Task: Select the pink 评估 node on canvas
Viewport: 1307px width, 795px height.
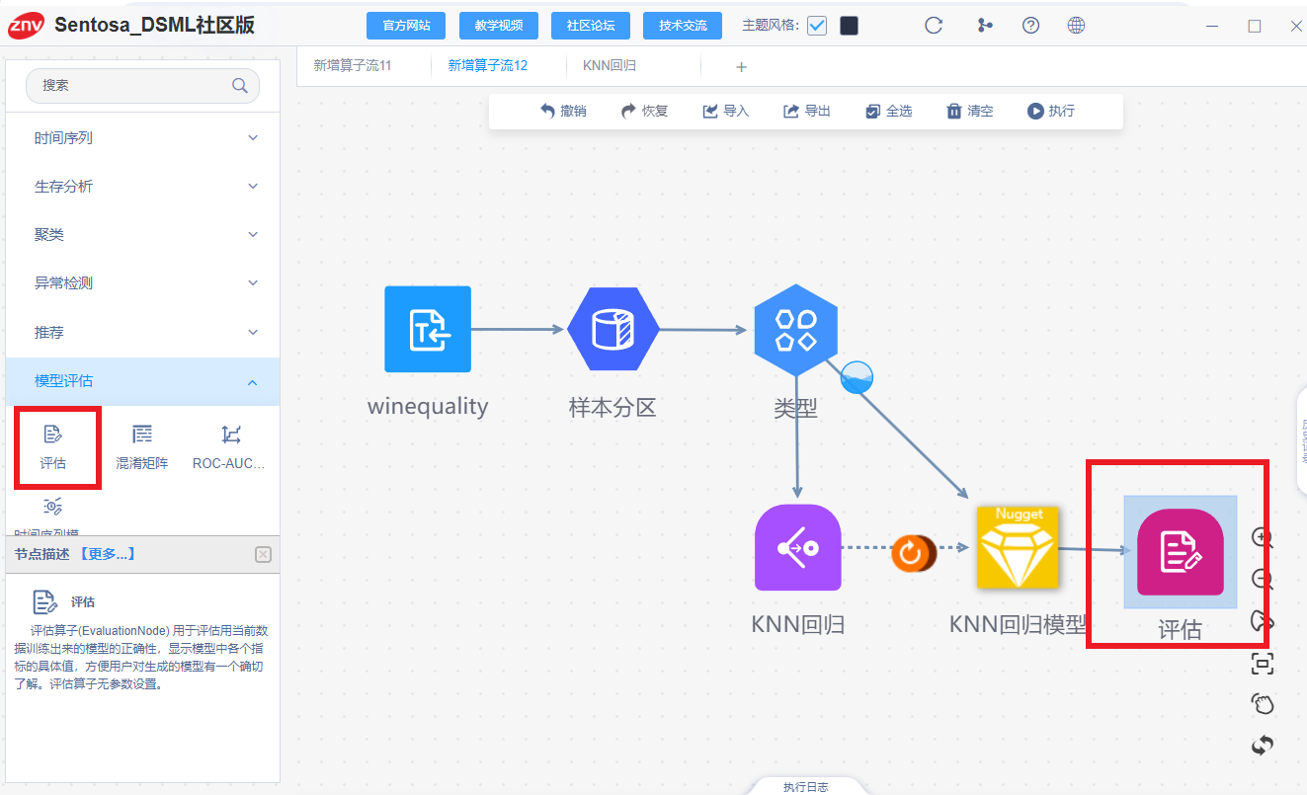Action: [1181, 552]
